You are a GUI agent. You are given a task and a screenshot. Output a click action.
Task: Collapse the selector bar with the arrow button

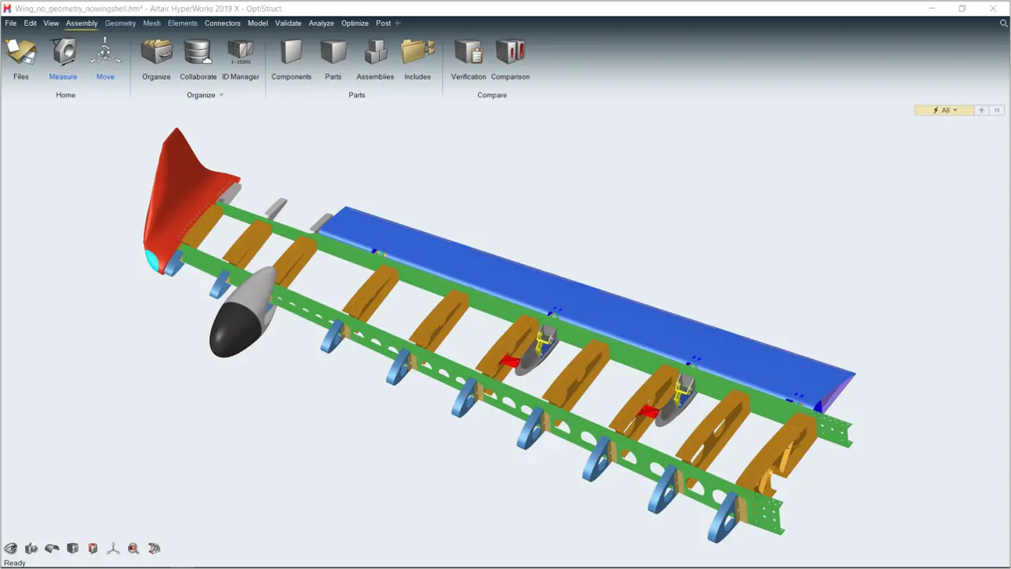[996, 110]
